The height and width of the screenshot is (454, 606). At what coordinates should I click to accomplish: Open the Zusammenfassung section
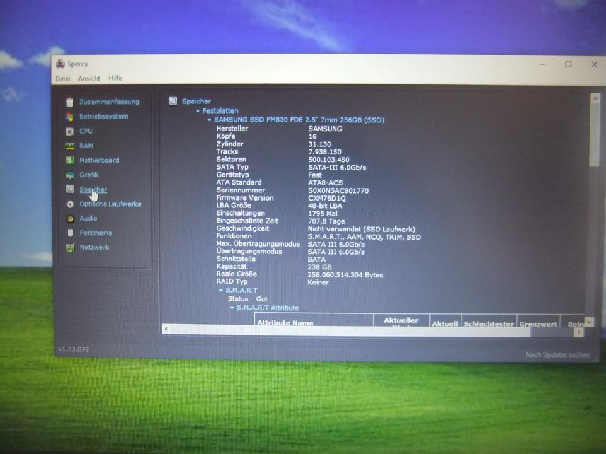point(109,102)
